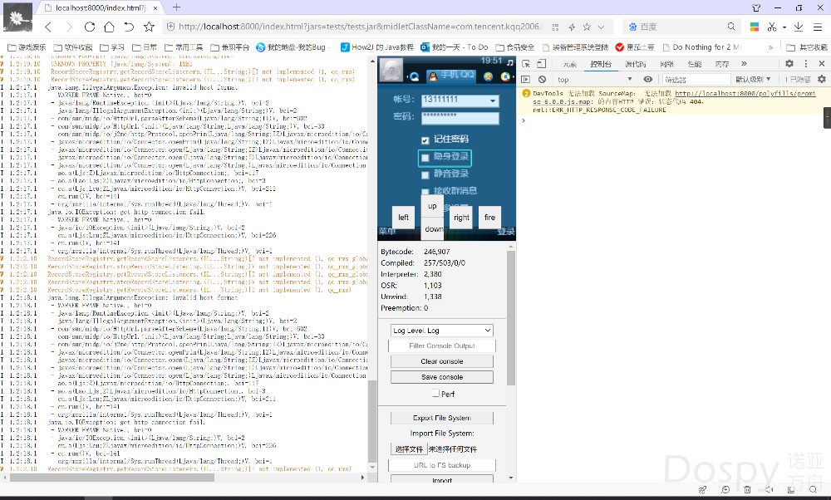831x500 pixels.
Task: Click the star QQ zone icon in QQ header
Action: [x=488, y=76]
